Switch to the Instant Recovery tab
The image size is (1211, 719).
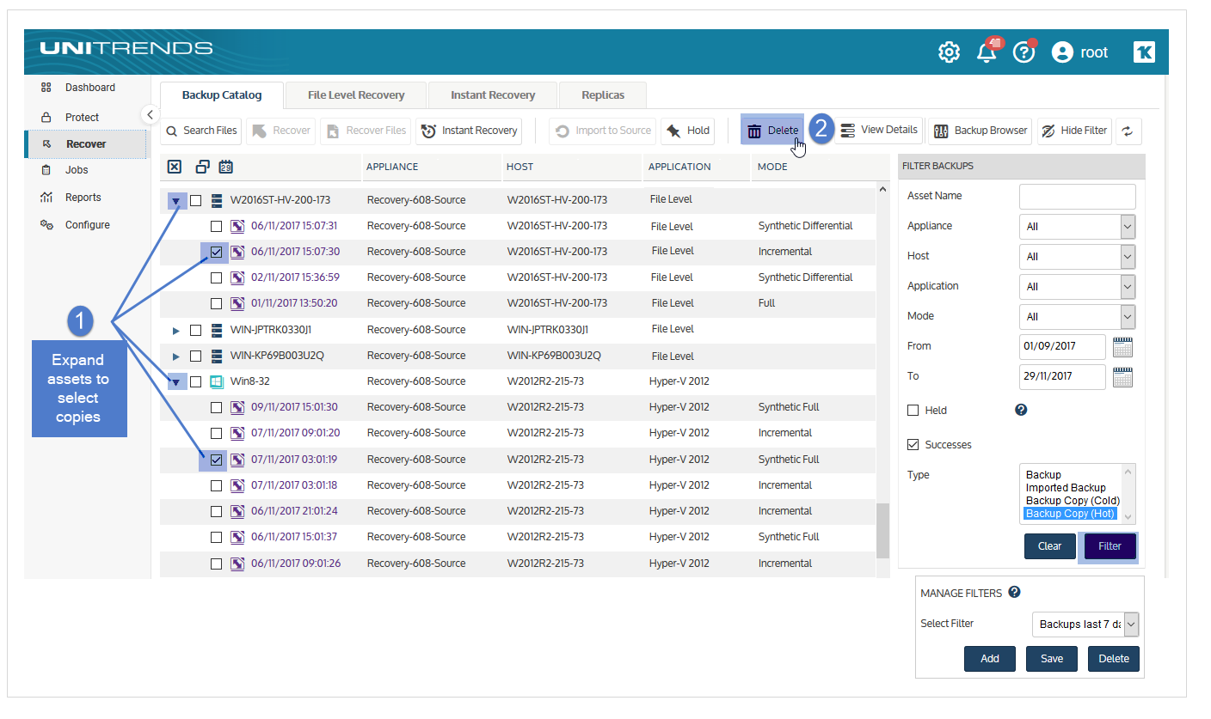click(x=492, y=95)
